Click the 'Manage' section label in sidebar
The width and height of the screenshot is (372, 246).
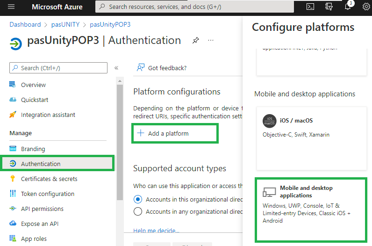(x=21, y=133)
